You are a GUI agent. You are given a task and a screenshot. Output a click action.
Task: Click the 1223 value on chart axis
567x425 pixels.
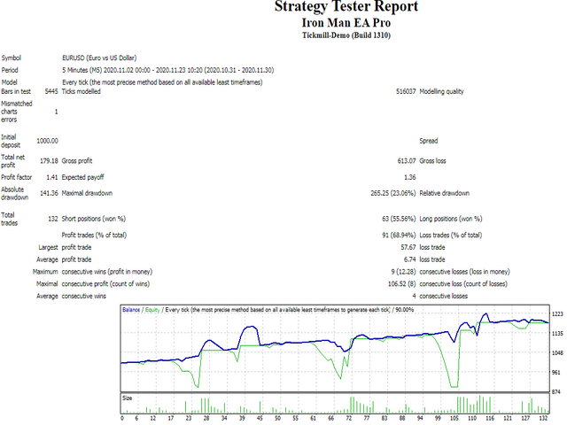(558, 314)
